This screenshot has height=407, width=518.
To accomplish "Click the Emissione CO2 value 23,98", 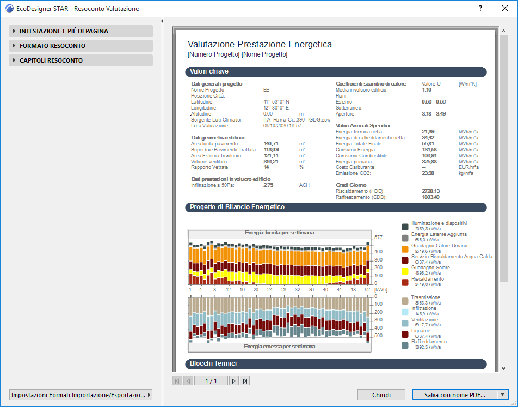I will pyautogui.click(x=428, y=173).
